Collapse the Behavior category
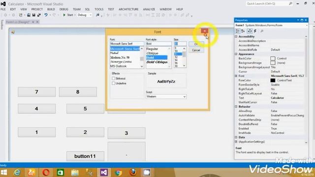The height and width of the screenshot is (177, 315). (236, 107)
